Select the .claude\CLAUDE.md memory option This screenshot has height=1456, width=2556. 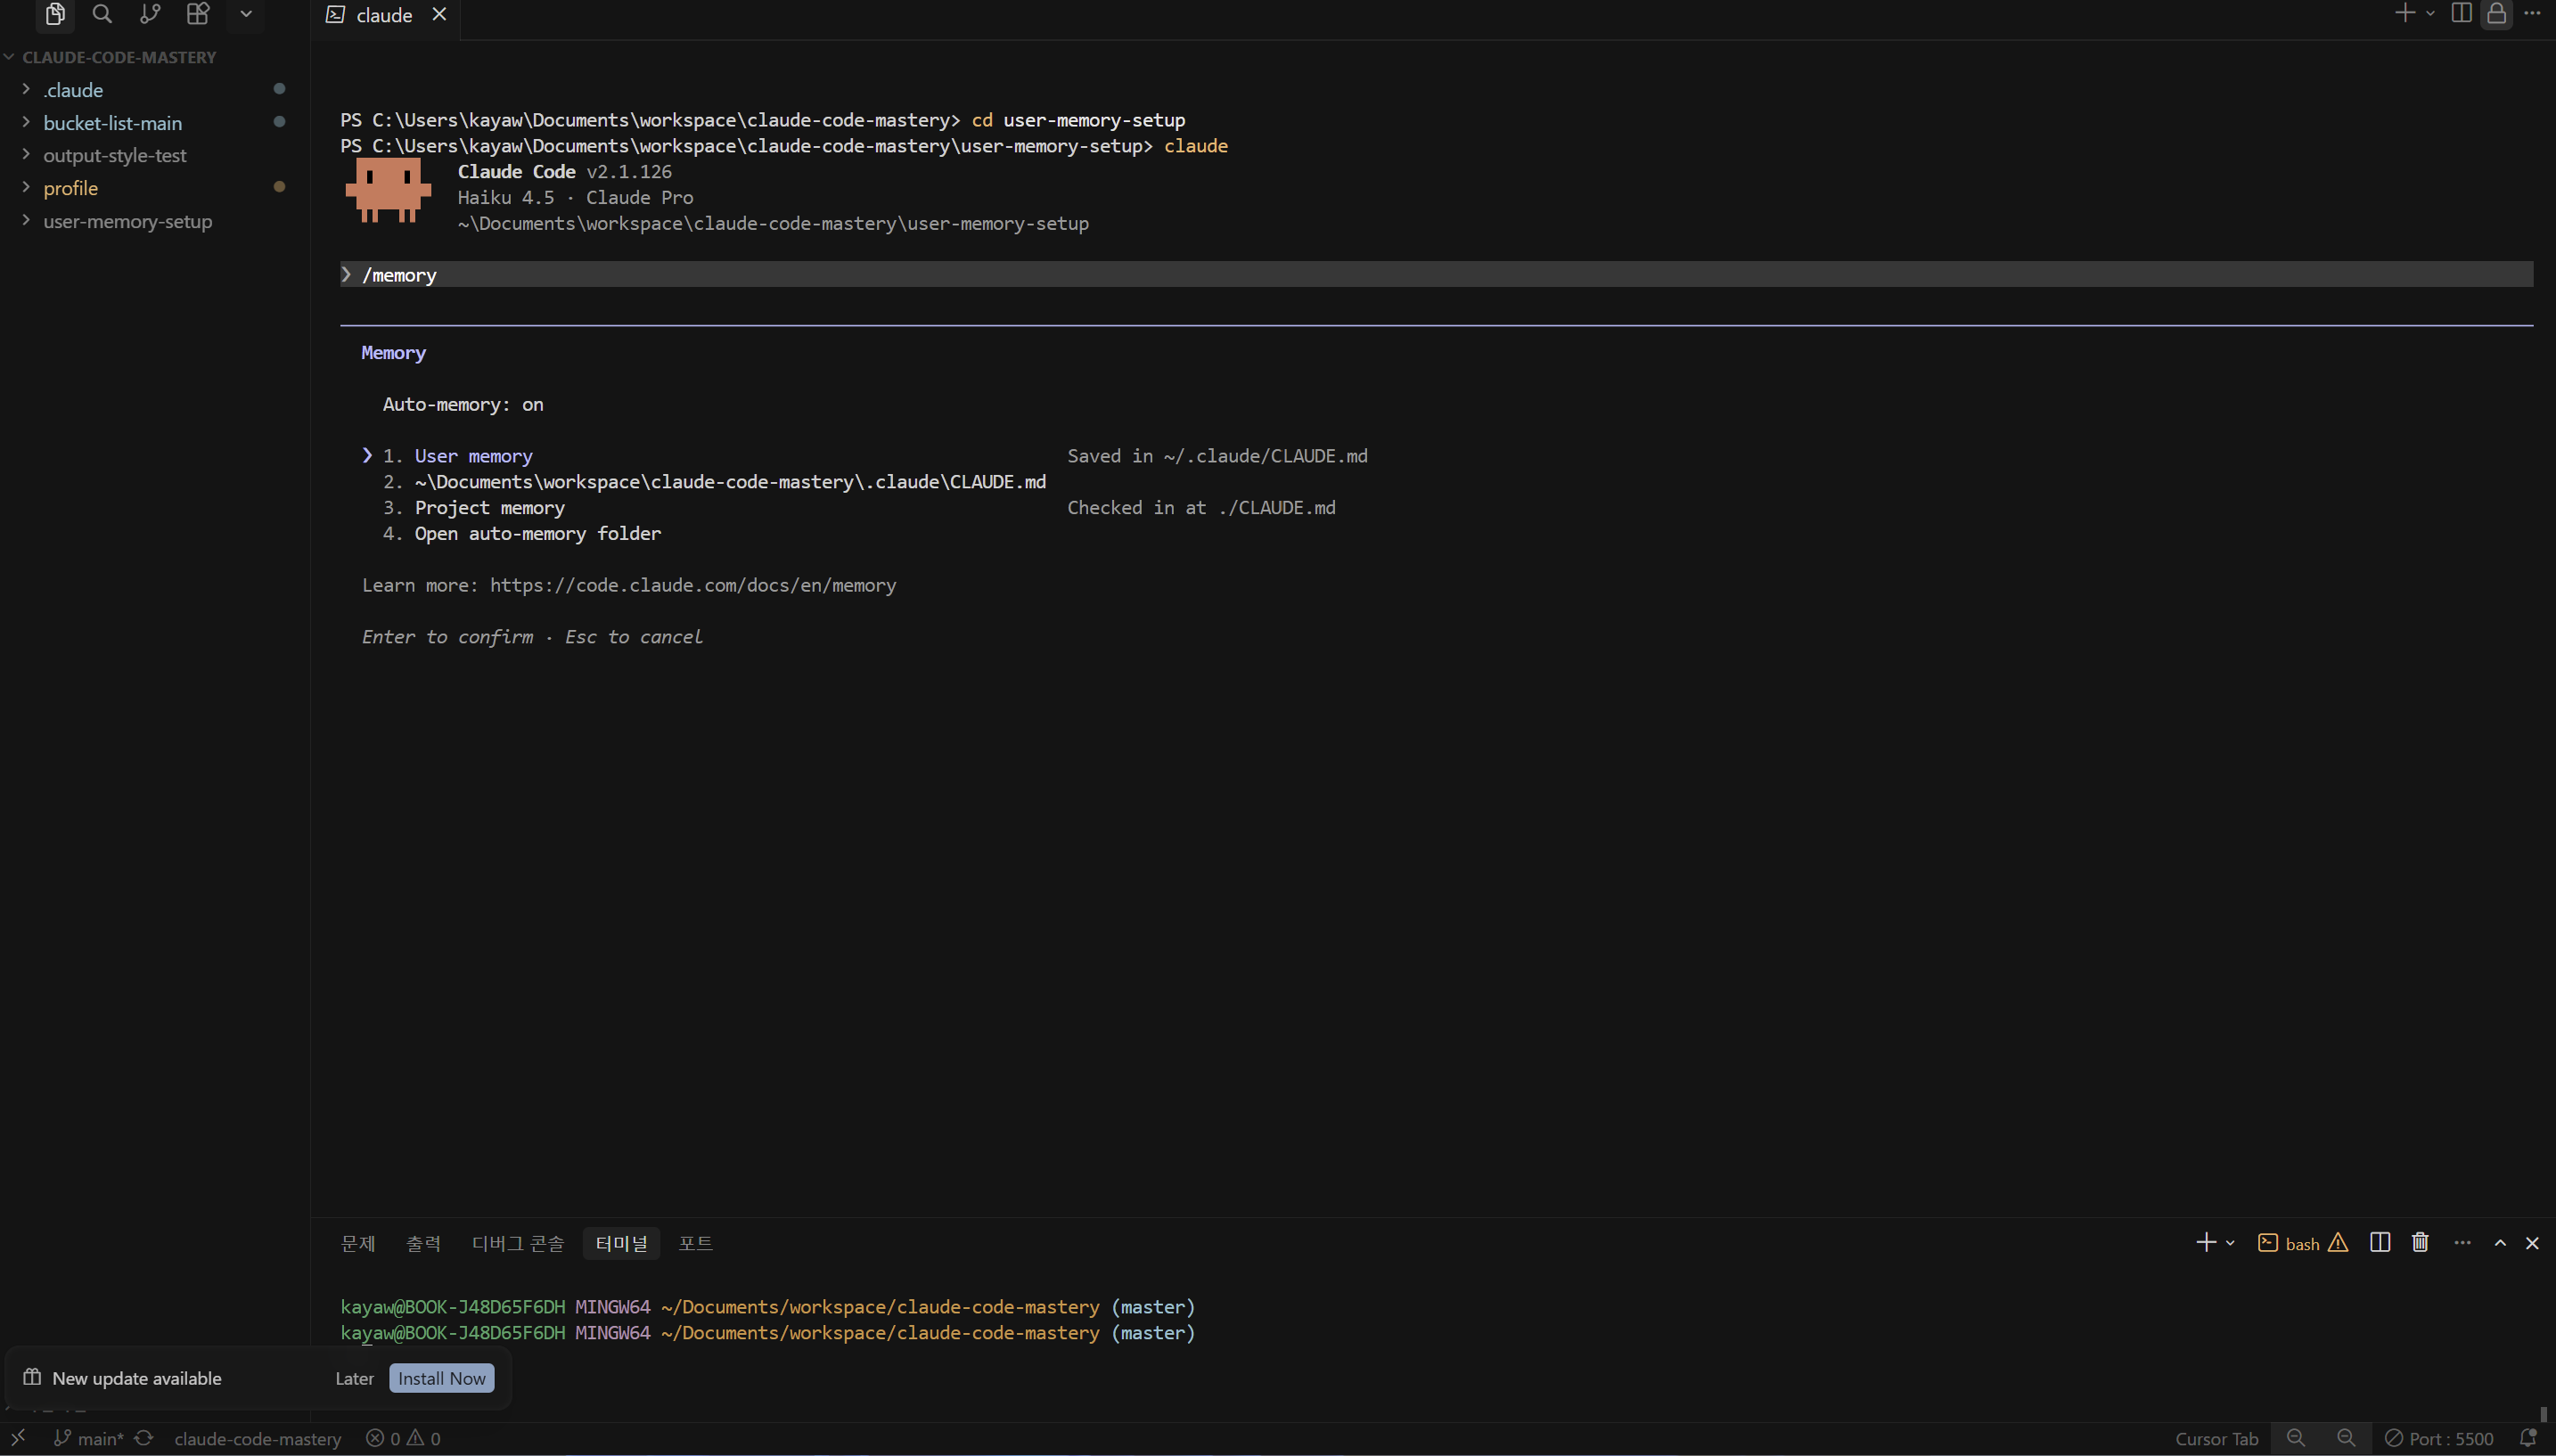(x=715, y=482)
